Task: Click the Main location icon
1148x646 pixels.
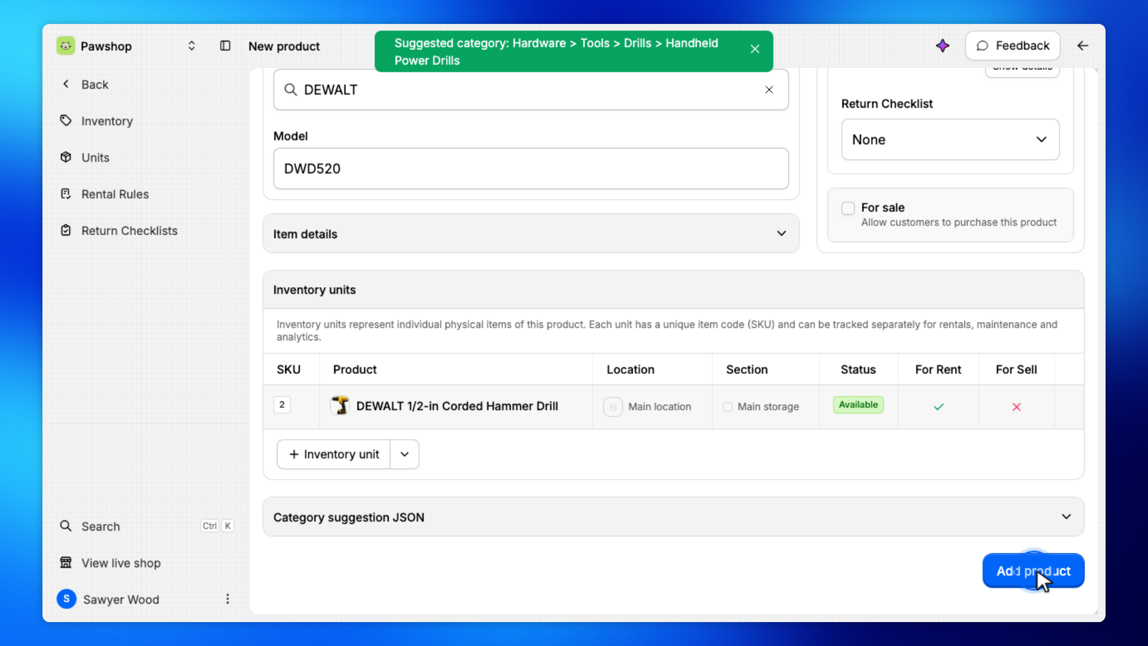Action: click(613, 407)
